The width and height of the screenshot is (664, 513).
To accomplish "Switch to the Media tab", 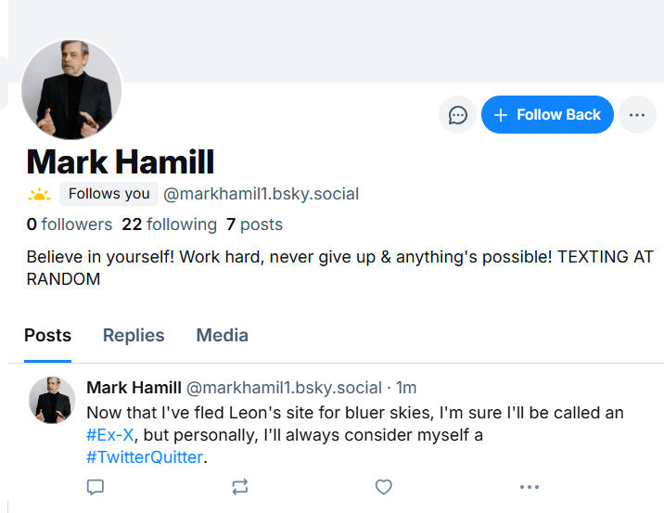I will click(222, 336).
